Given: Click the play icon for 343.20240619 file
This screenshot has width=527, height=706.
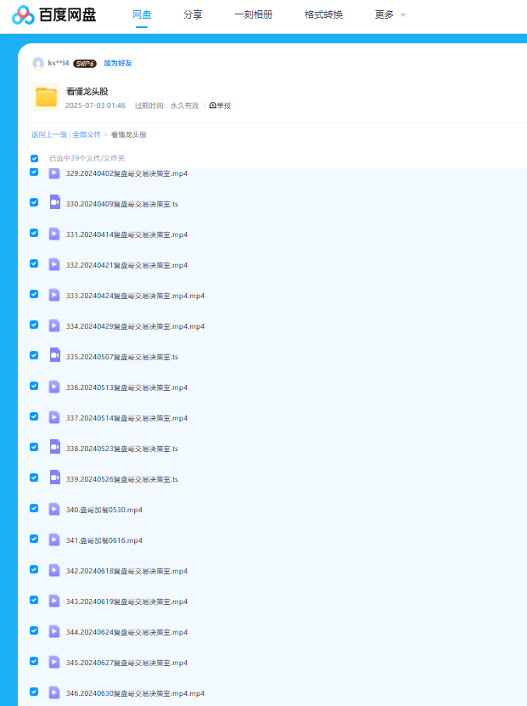Looking at the screenshot, I should tap(54, 601).
